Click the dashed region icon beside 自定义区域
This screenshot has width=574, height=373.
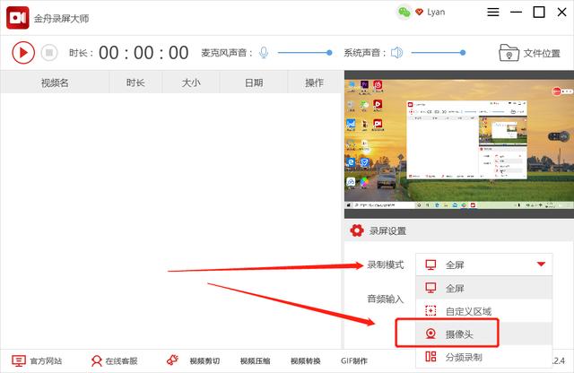(430, 311)
